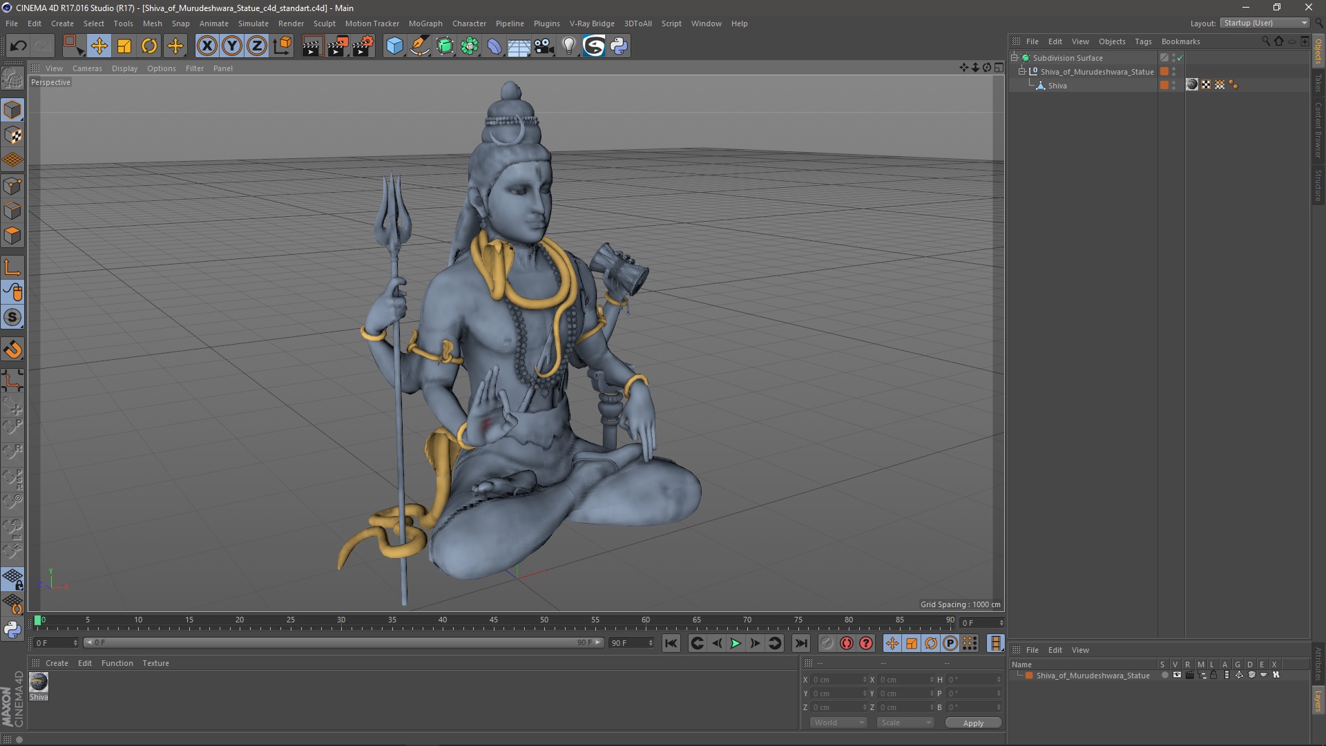
Task: Select the Shiva material thumbnail
Action: coord(39,682)
